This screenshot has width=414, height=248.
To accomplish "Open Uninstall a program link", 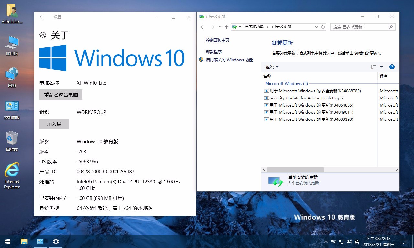I will click(x=214, y=52).
